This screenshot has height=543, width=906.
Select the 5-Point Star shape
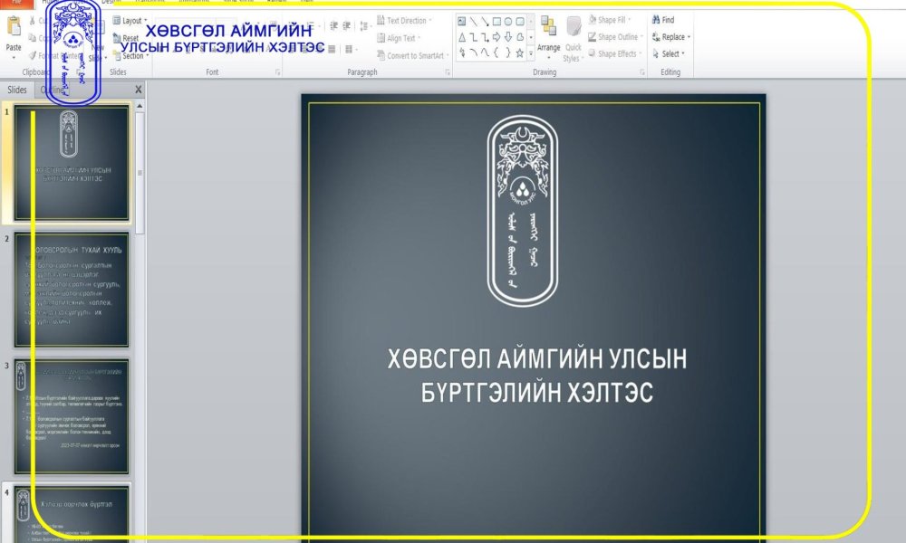(520, 53)
